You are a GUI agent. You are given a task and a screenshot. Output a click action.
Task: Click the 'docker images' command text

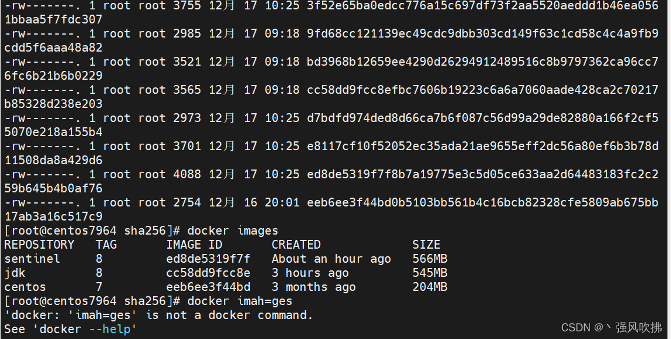click(x=233, y=230)
